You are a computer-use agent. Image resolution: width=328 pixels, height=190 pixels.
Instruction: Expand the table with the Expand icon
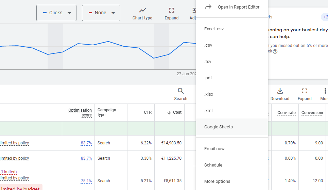click(x=305, y=91)
